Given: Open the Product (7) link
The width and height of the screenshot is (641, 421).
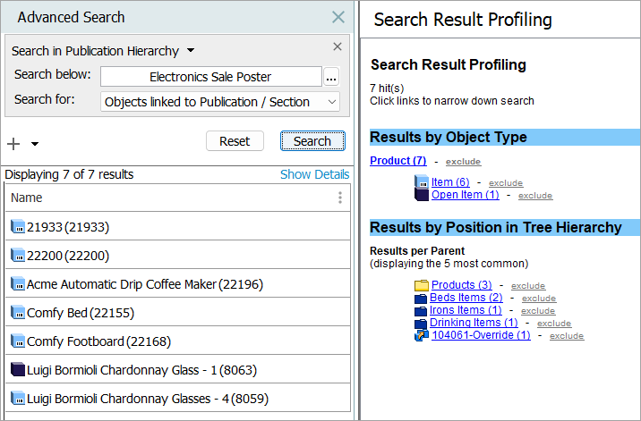Looking at the screenshot, I should tap(397, 161).
